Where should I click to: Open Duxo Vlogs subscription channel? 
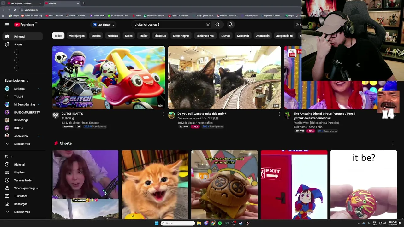click(22, 120)
